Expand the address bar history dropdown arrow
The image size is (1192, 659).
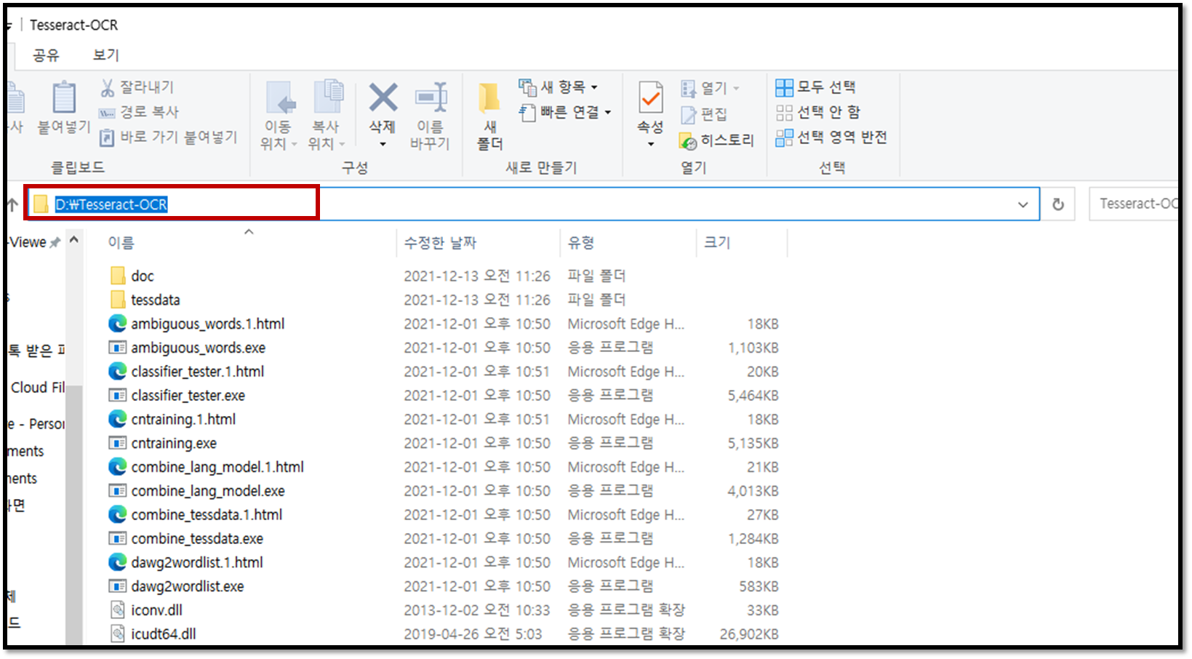(1023, 204)
